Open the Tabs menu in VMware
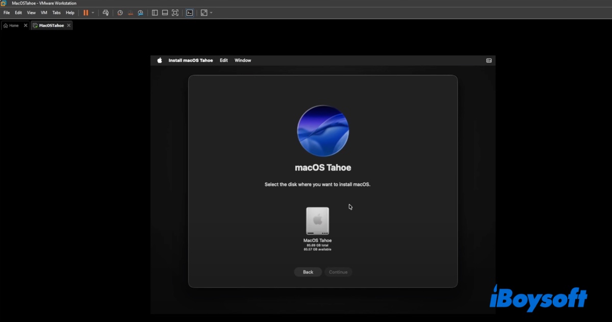This screenshot has height=322, width=612. (x=57, y=13)
